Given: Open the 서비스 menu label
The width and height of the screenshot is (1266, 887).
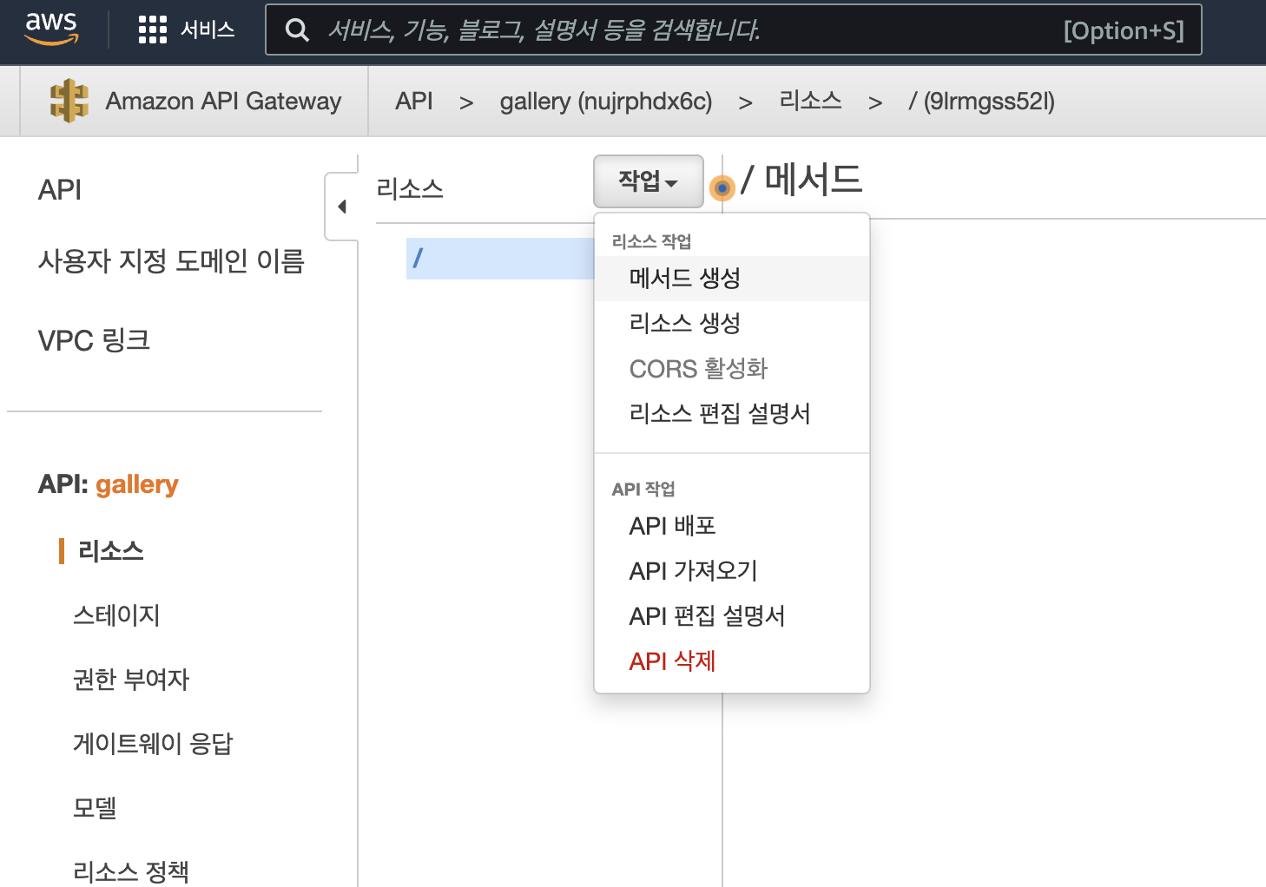Looking at the screenshot, I should click(x=208, y=30).
